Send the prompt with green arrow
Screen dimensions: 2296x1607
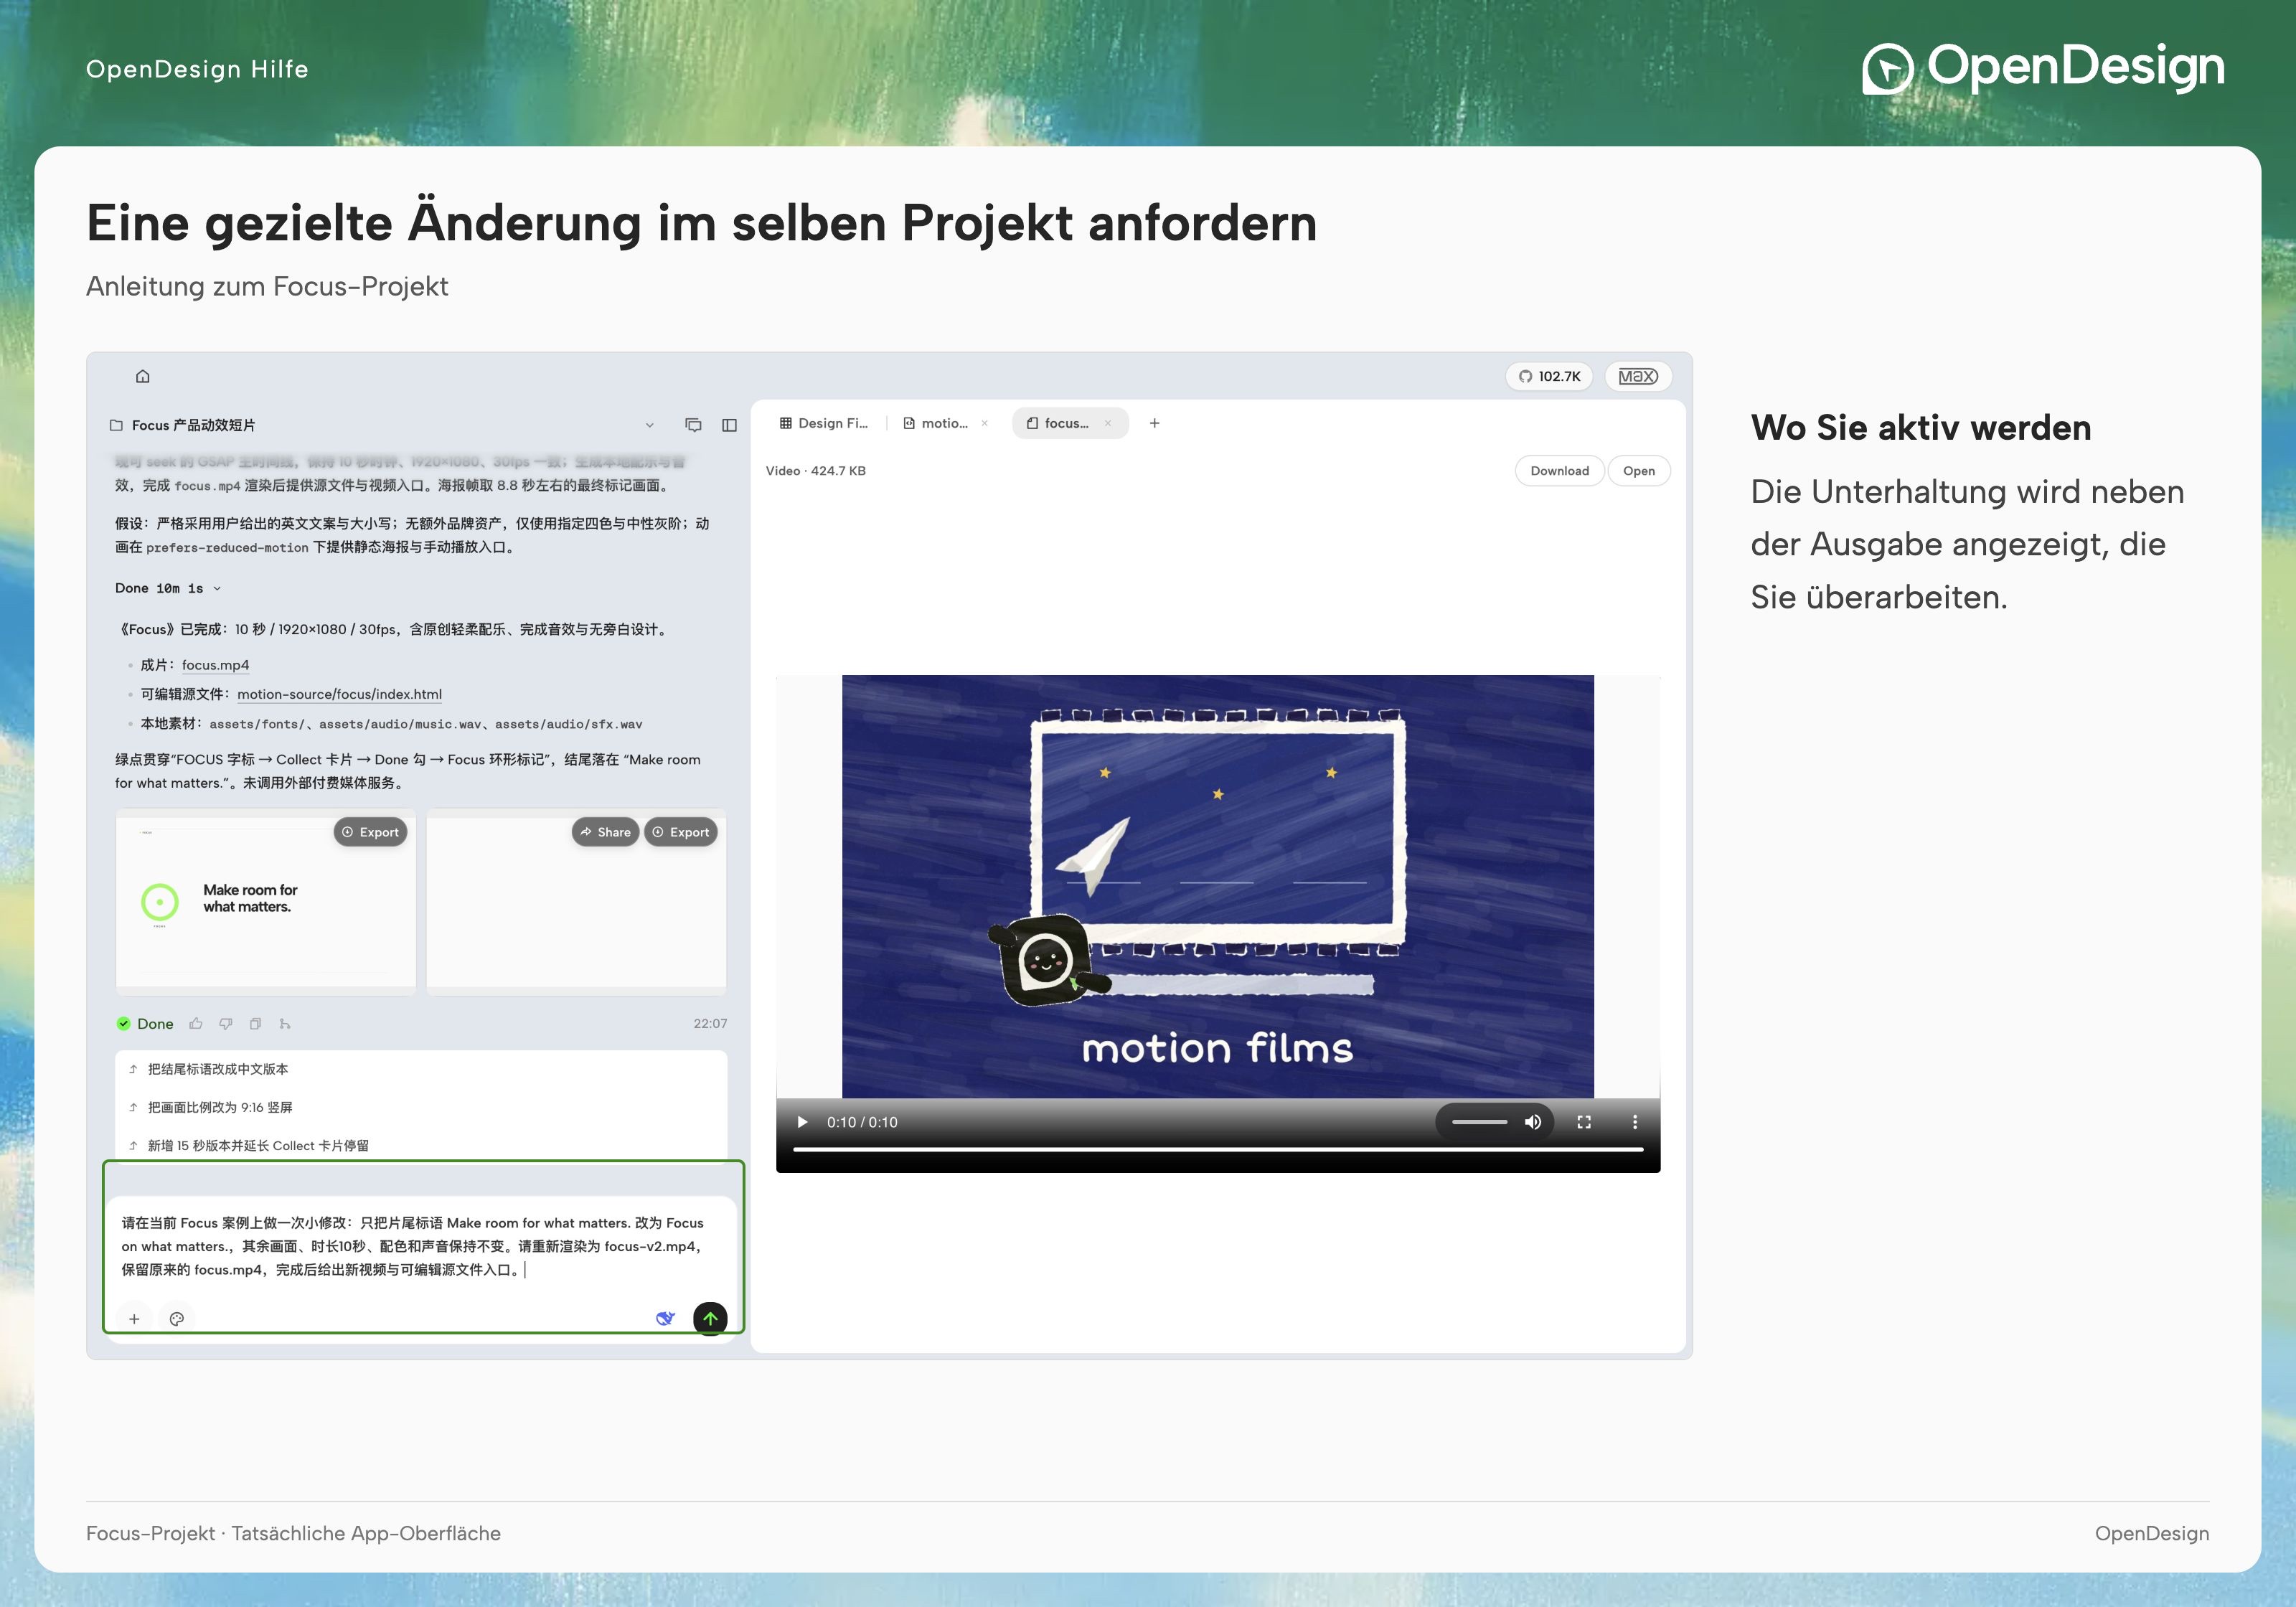[710, 1318]
